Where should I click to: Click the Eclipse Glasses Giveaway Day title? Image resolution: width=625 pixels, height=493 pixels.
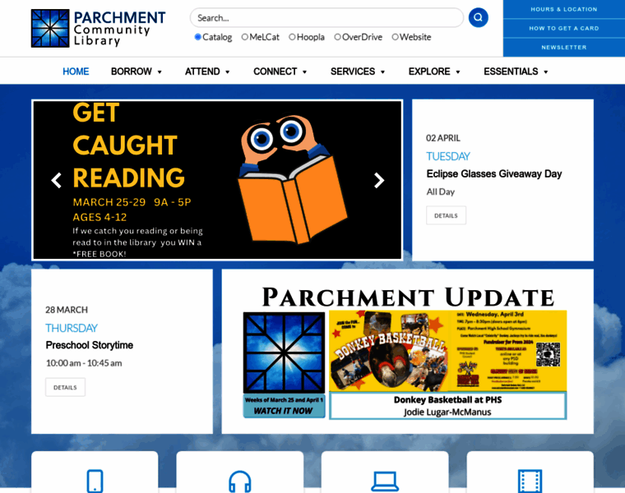(494, 173)
